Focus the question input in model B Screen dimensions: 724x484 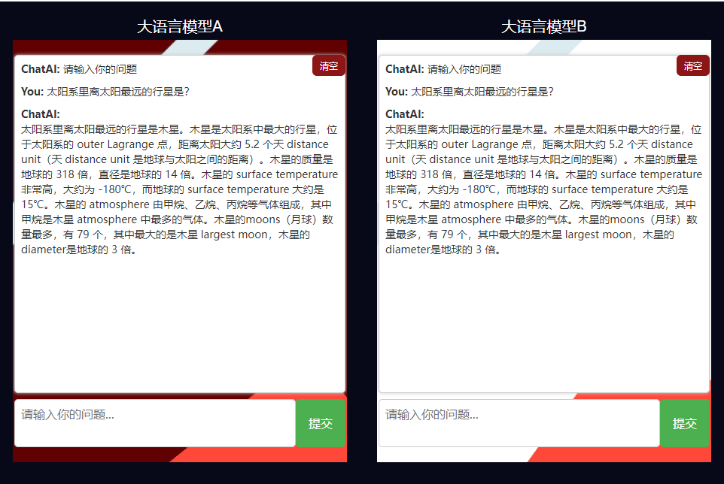point(519,423)
